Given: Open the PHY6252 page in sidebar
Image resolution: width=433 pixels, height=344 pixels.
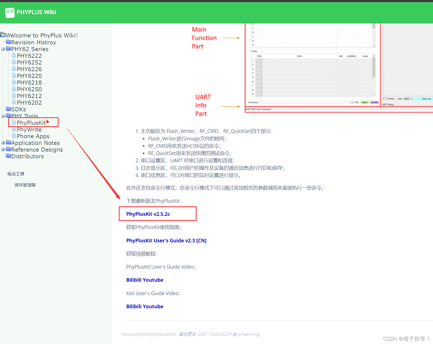Looking at the screenshot, I should tap(29, 63).
